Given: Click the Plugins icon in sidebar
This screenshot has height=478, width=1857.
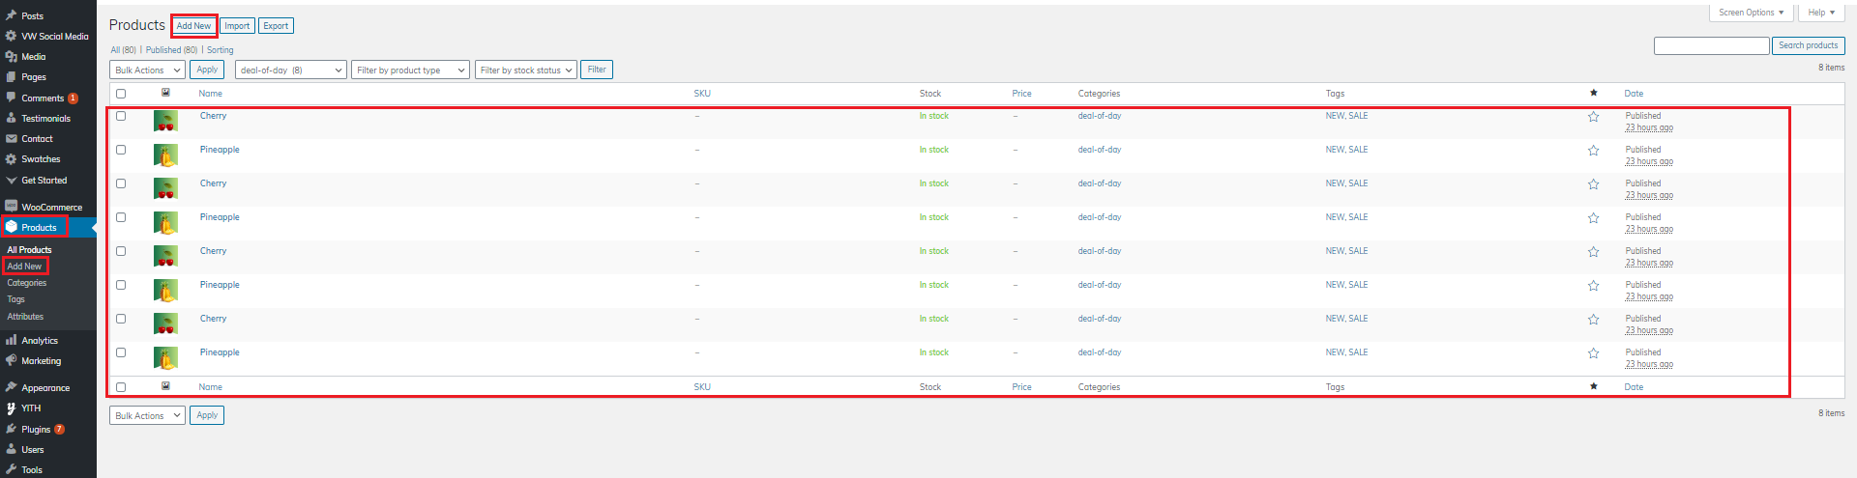Looking at the screenshot, I should pos(11,429).
